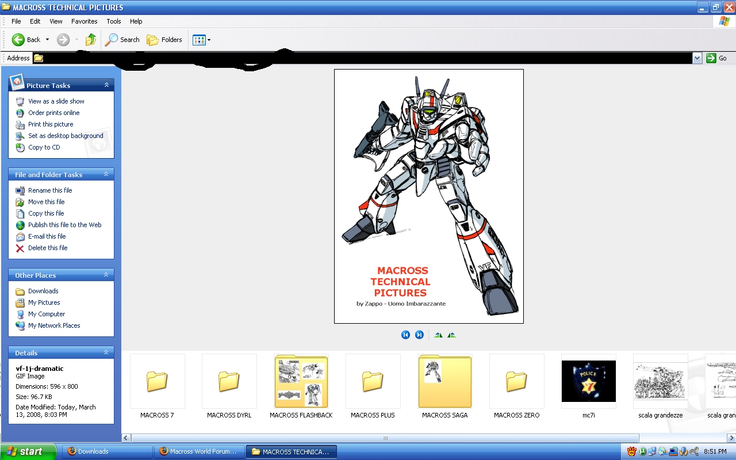Collapse the Picture Tasks panel
The height and width of the screenshot is (460, 736).
(x=106, y=85)
